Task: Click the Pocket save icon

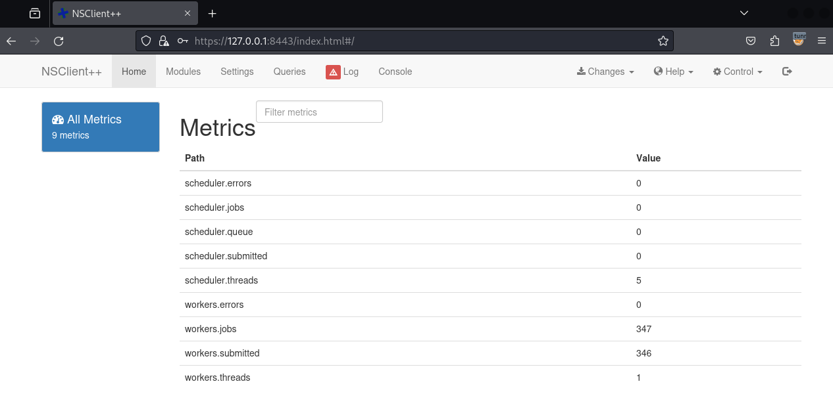Action: pos(750,41)
